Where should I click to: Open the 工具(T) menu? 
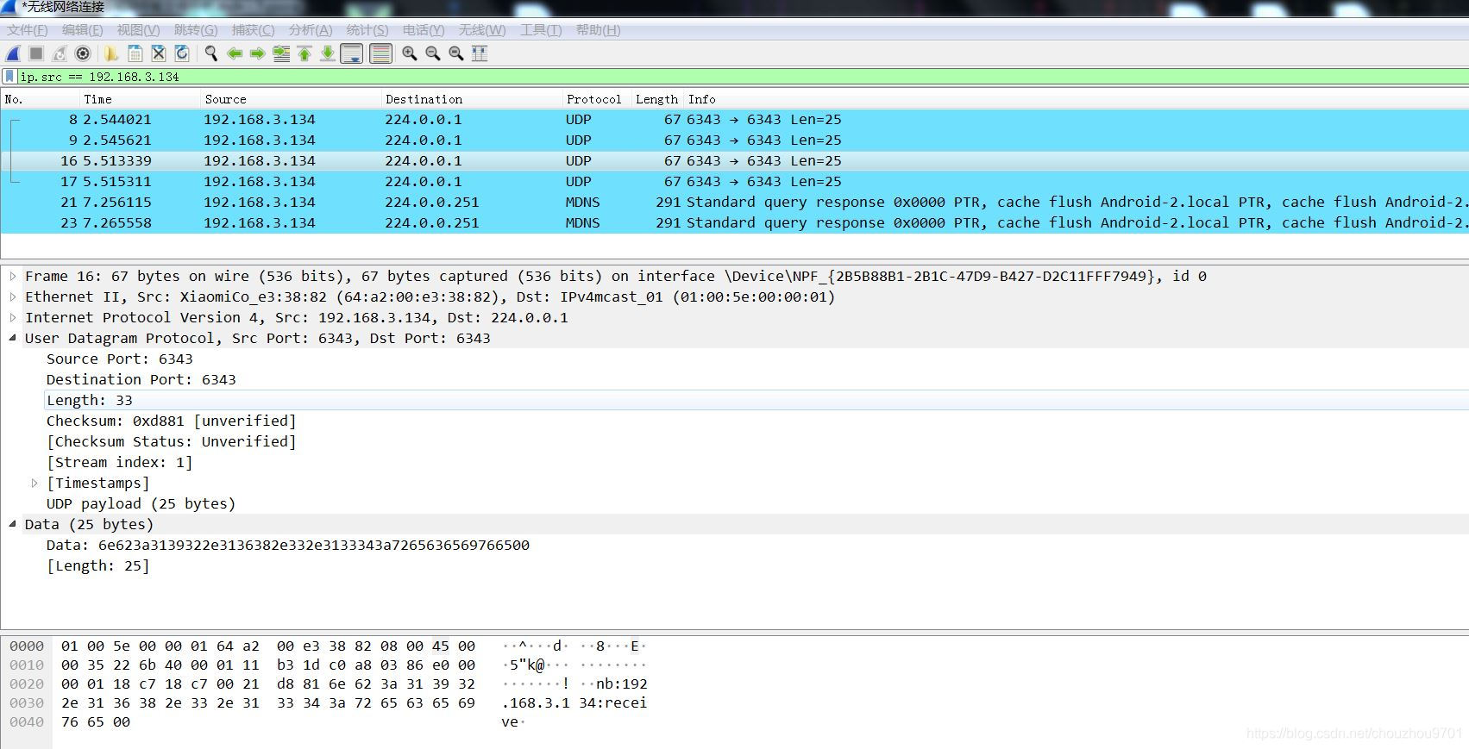pos(541,30)
